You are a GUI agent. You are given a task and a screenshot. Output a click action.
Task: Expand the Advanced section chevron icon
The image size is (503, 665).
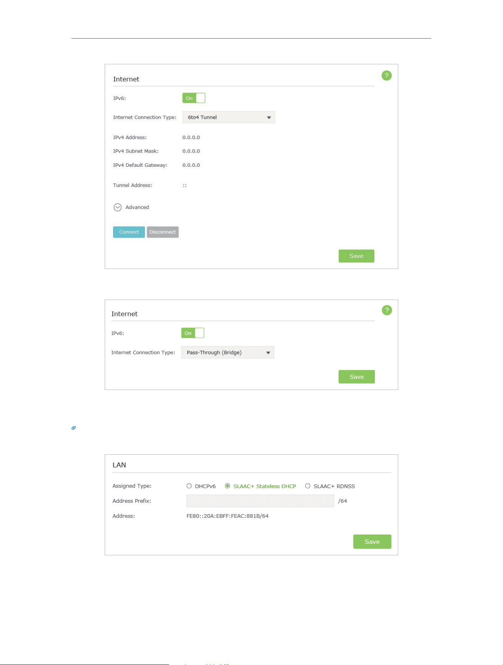tap(118, 207)
